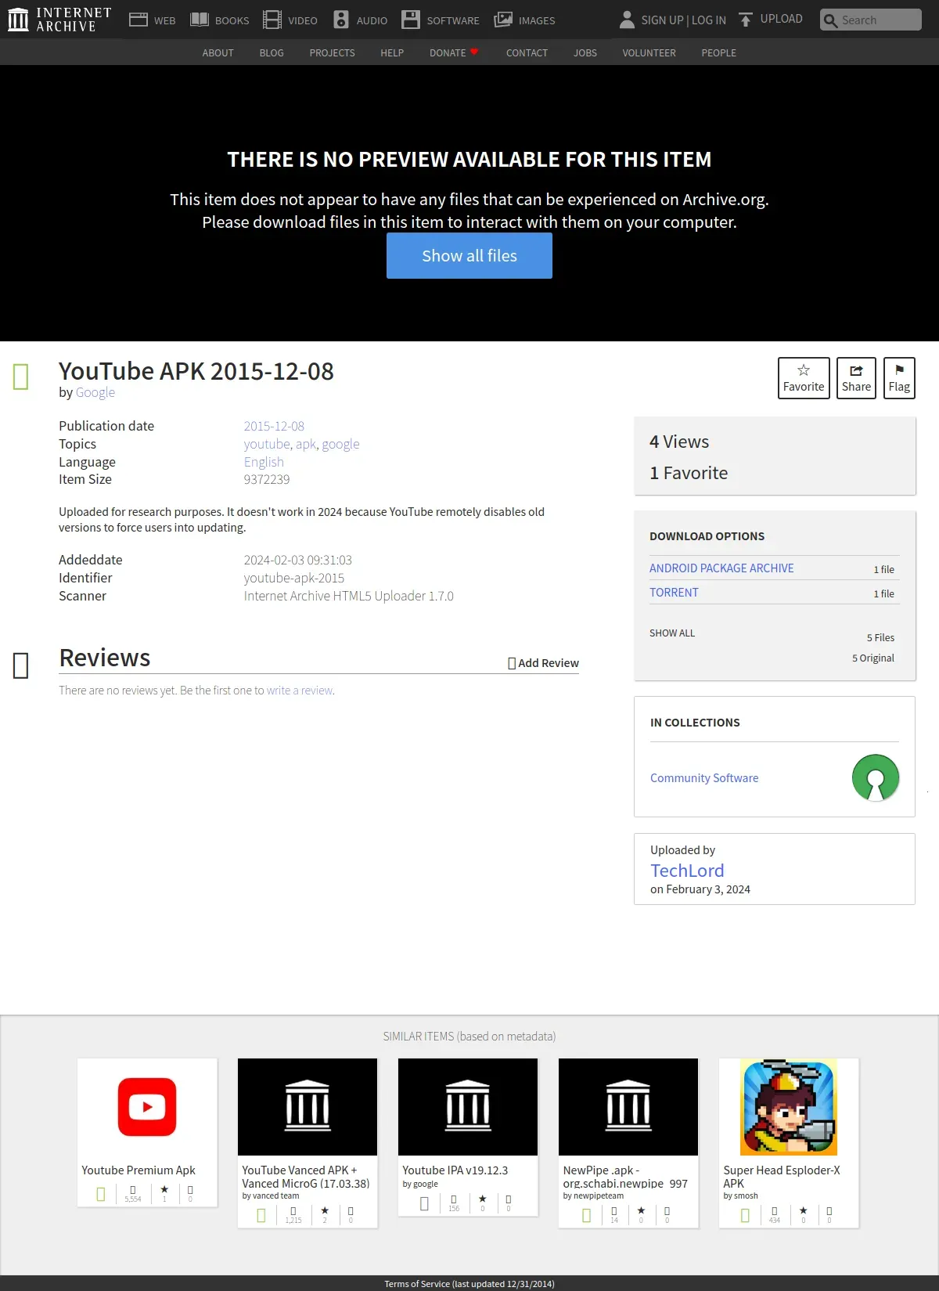Open the Books section icon
939x1291 pixels.
(200, 20)
